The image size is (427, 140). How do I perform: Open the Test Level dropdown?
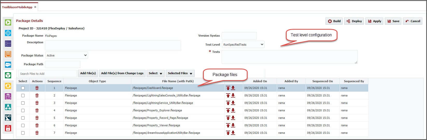point(243,45)
